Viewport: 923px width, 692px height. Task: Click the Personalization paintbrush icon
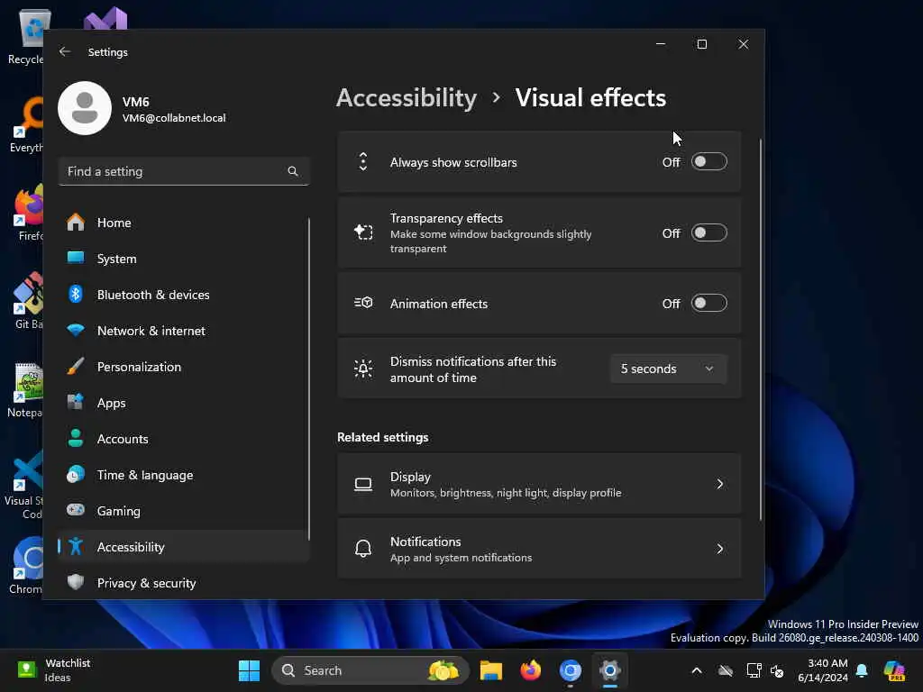76,366
